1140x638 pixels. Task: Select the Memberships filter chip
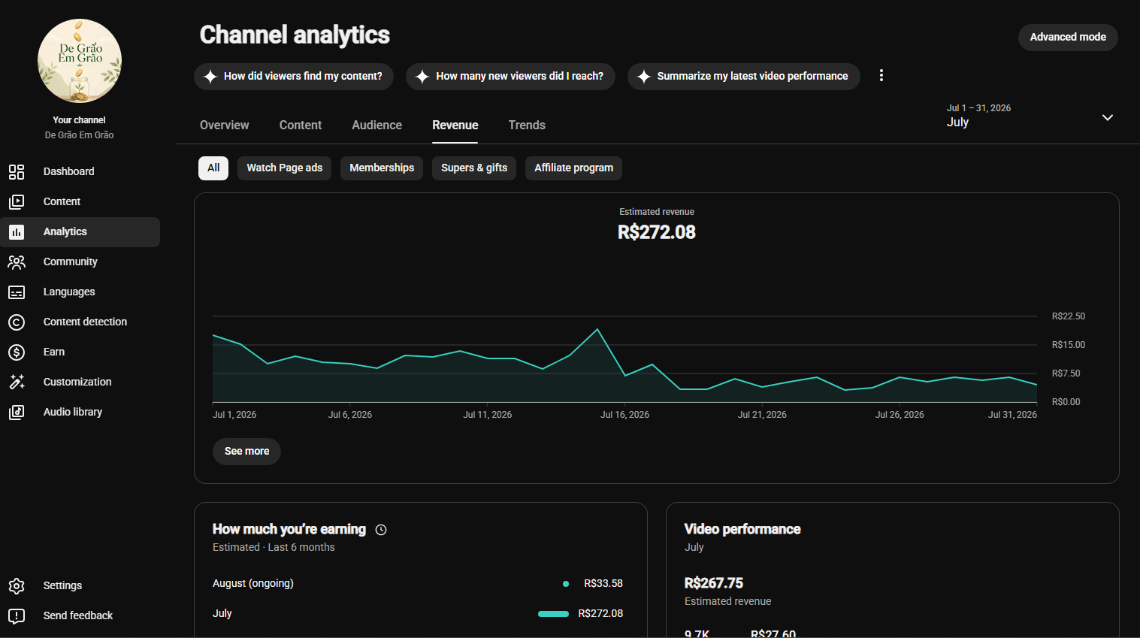click(382, 168)
